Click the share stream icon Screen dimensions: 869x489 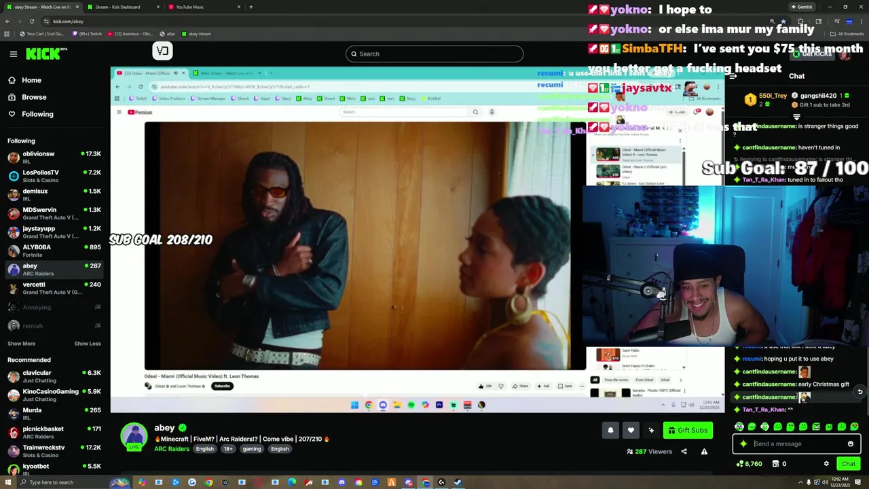pos(684,452)
